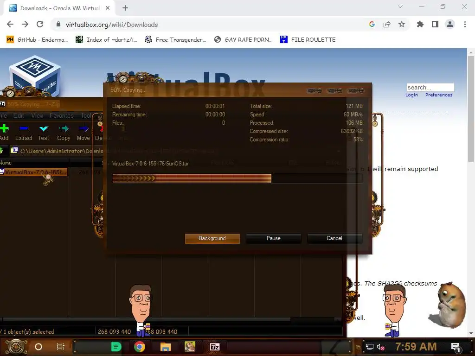
Task: Select the VirtualBox-7.0.6 file row in 7-Zip
Action: pos(33,172)
